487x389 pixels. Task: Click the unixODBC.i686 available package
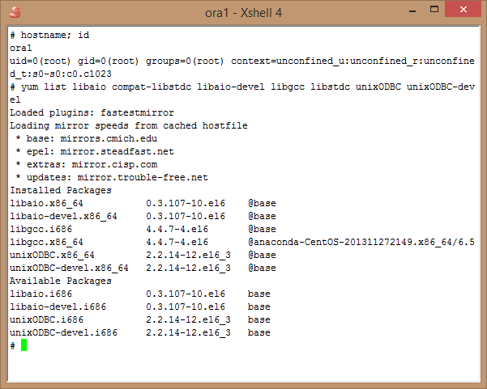click(46, 320)
